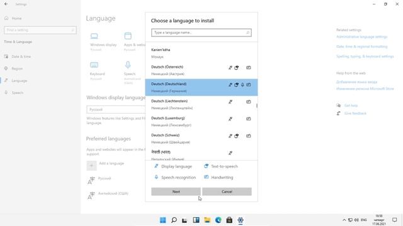Go back using the Settings back arrow
Viewport: 403px width, 226px height.
tap(6, 4)
